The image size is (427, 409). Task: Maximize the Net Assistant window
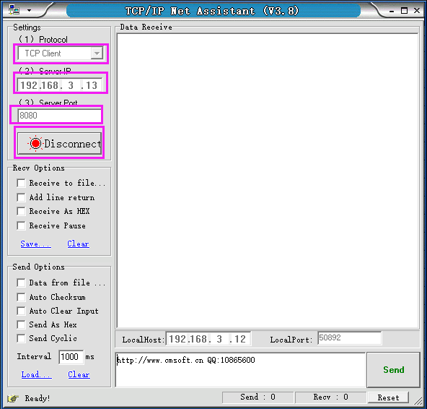coord(405,11)
